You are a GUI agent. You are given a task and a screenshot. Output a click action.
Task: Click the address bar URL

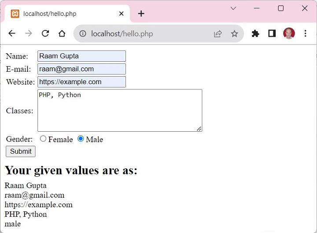pyautogui.click(x=122, y=34)
